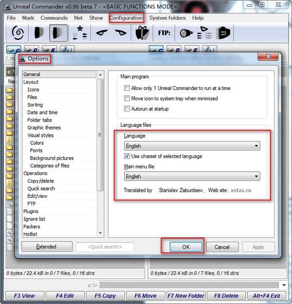292x304 pixels.
Task: Uncheck Use charset of selected language
Action: 127,157
